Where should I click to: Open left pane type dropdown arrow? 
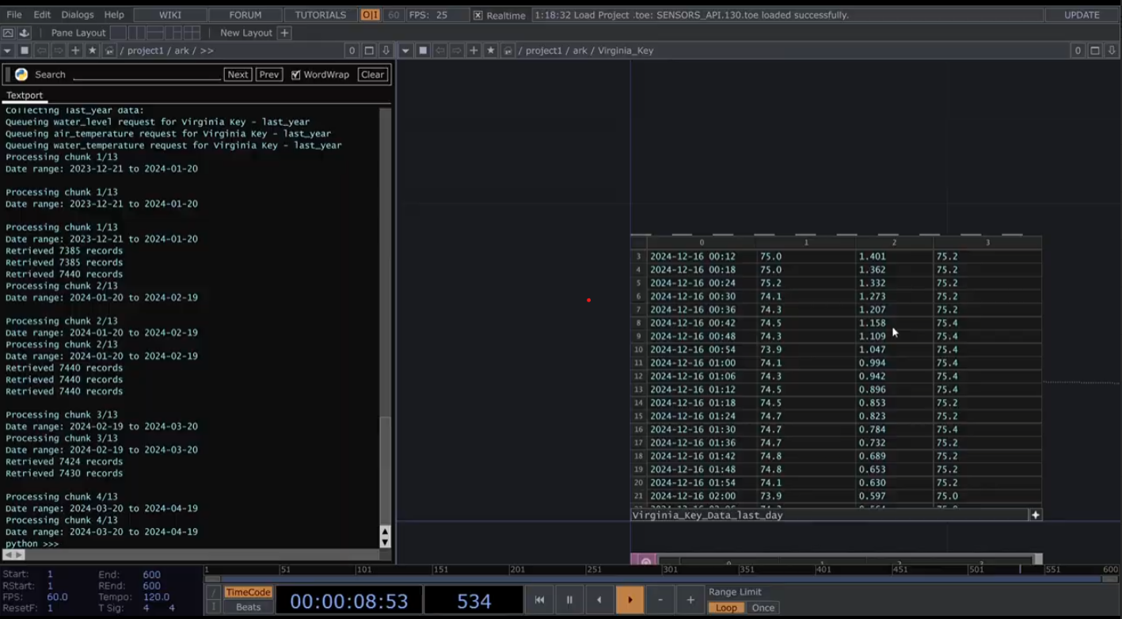pyautogui.click(x=7, y=51)
